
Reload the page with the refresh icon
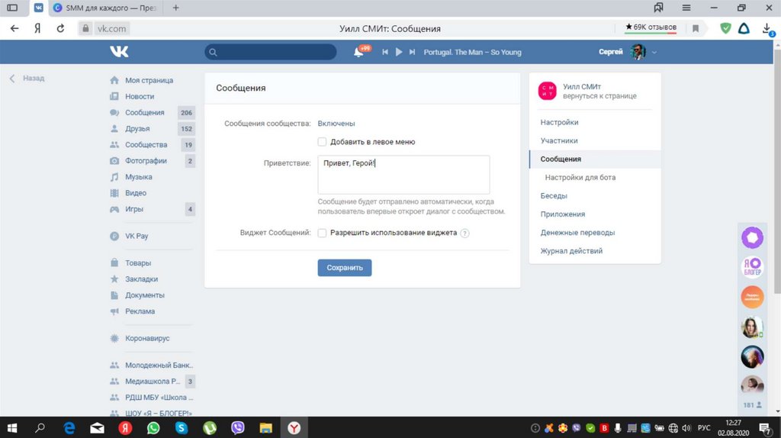point(60,28)
